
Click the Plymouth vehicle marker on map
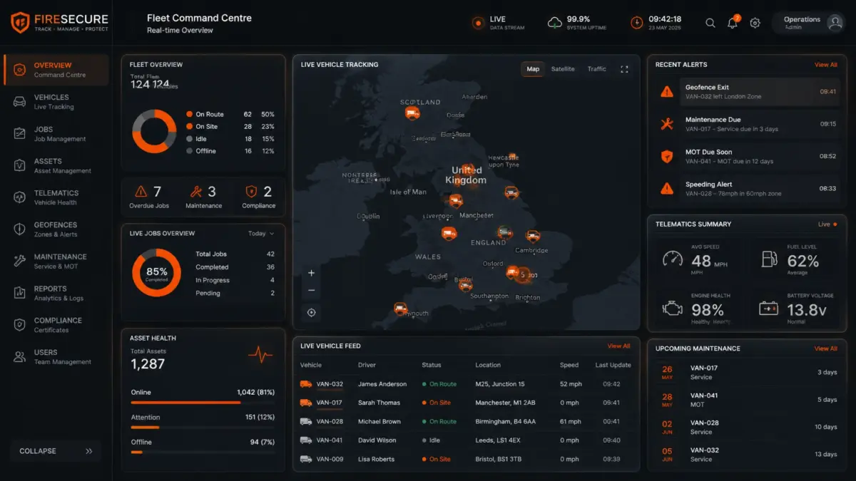point(401,309)
